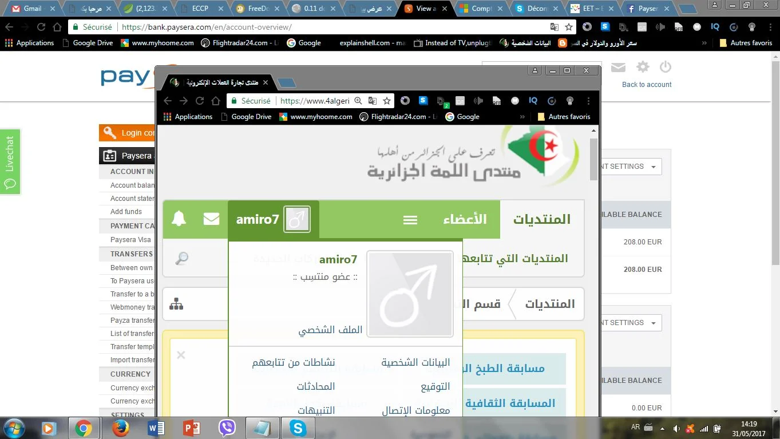Launch Skype from the Windows taskbar
Screen dimensions: 780x439
[298, 428]
